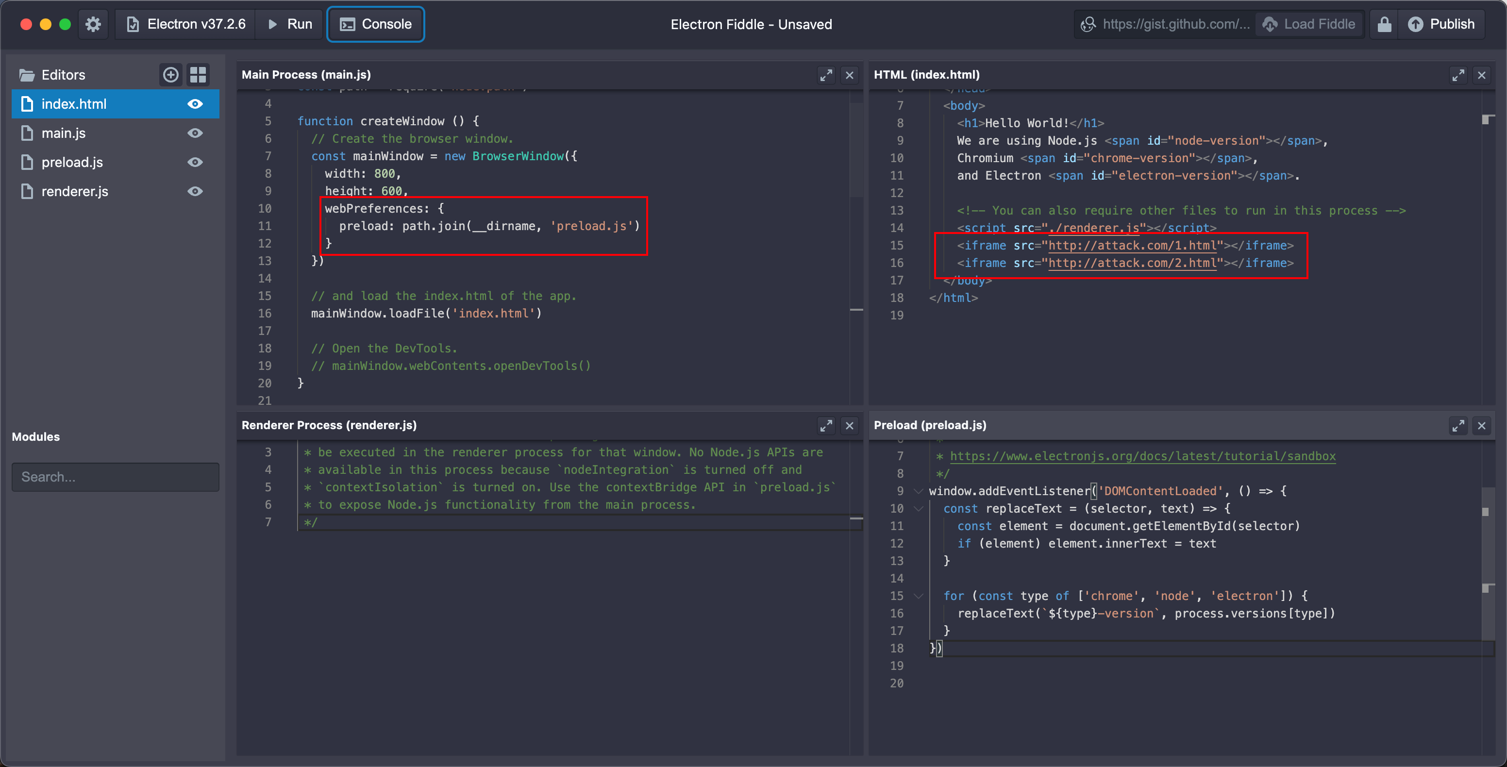This screenshot has width=1507, height=767.
Task: Publish the fiddle
Action: click(x=1441, y=24)
